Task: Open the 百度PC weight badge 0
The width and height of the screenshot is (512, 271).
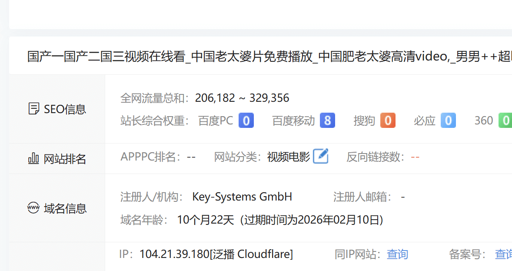Action: coord(246,120)
